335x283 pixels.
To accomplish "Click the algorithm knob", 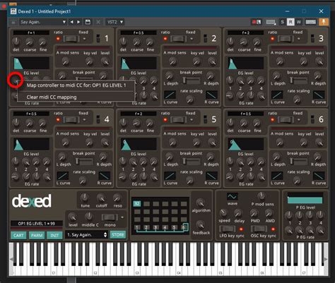I will [201, 202].
